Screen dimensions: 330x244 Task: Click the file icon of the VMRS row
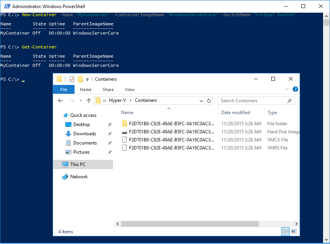pyautogui.click(x=124, y=148)
